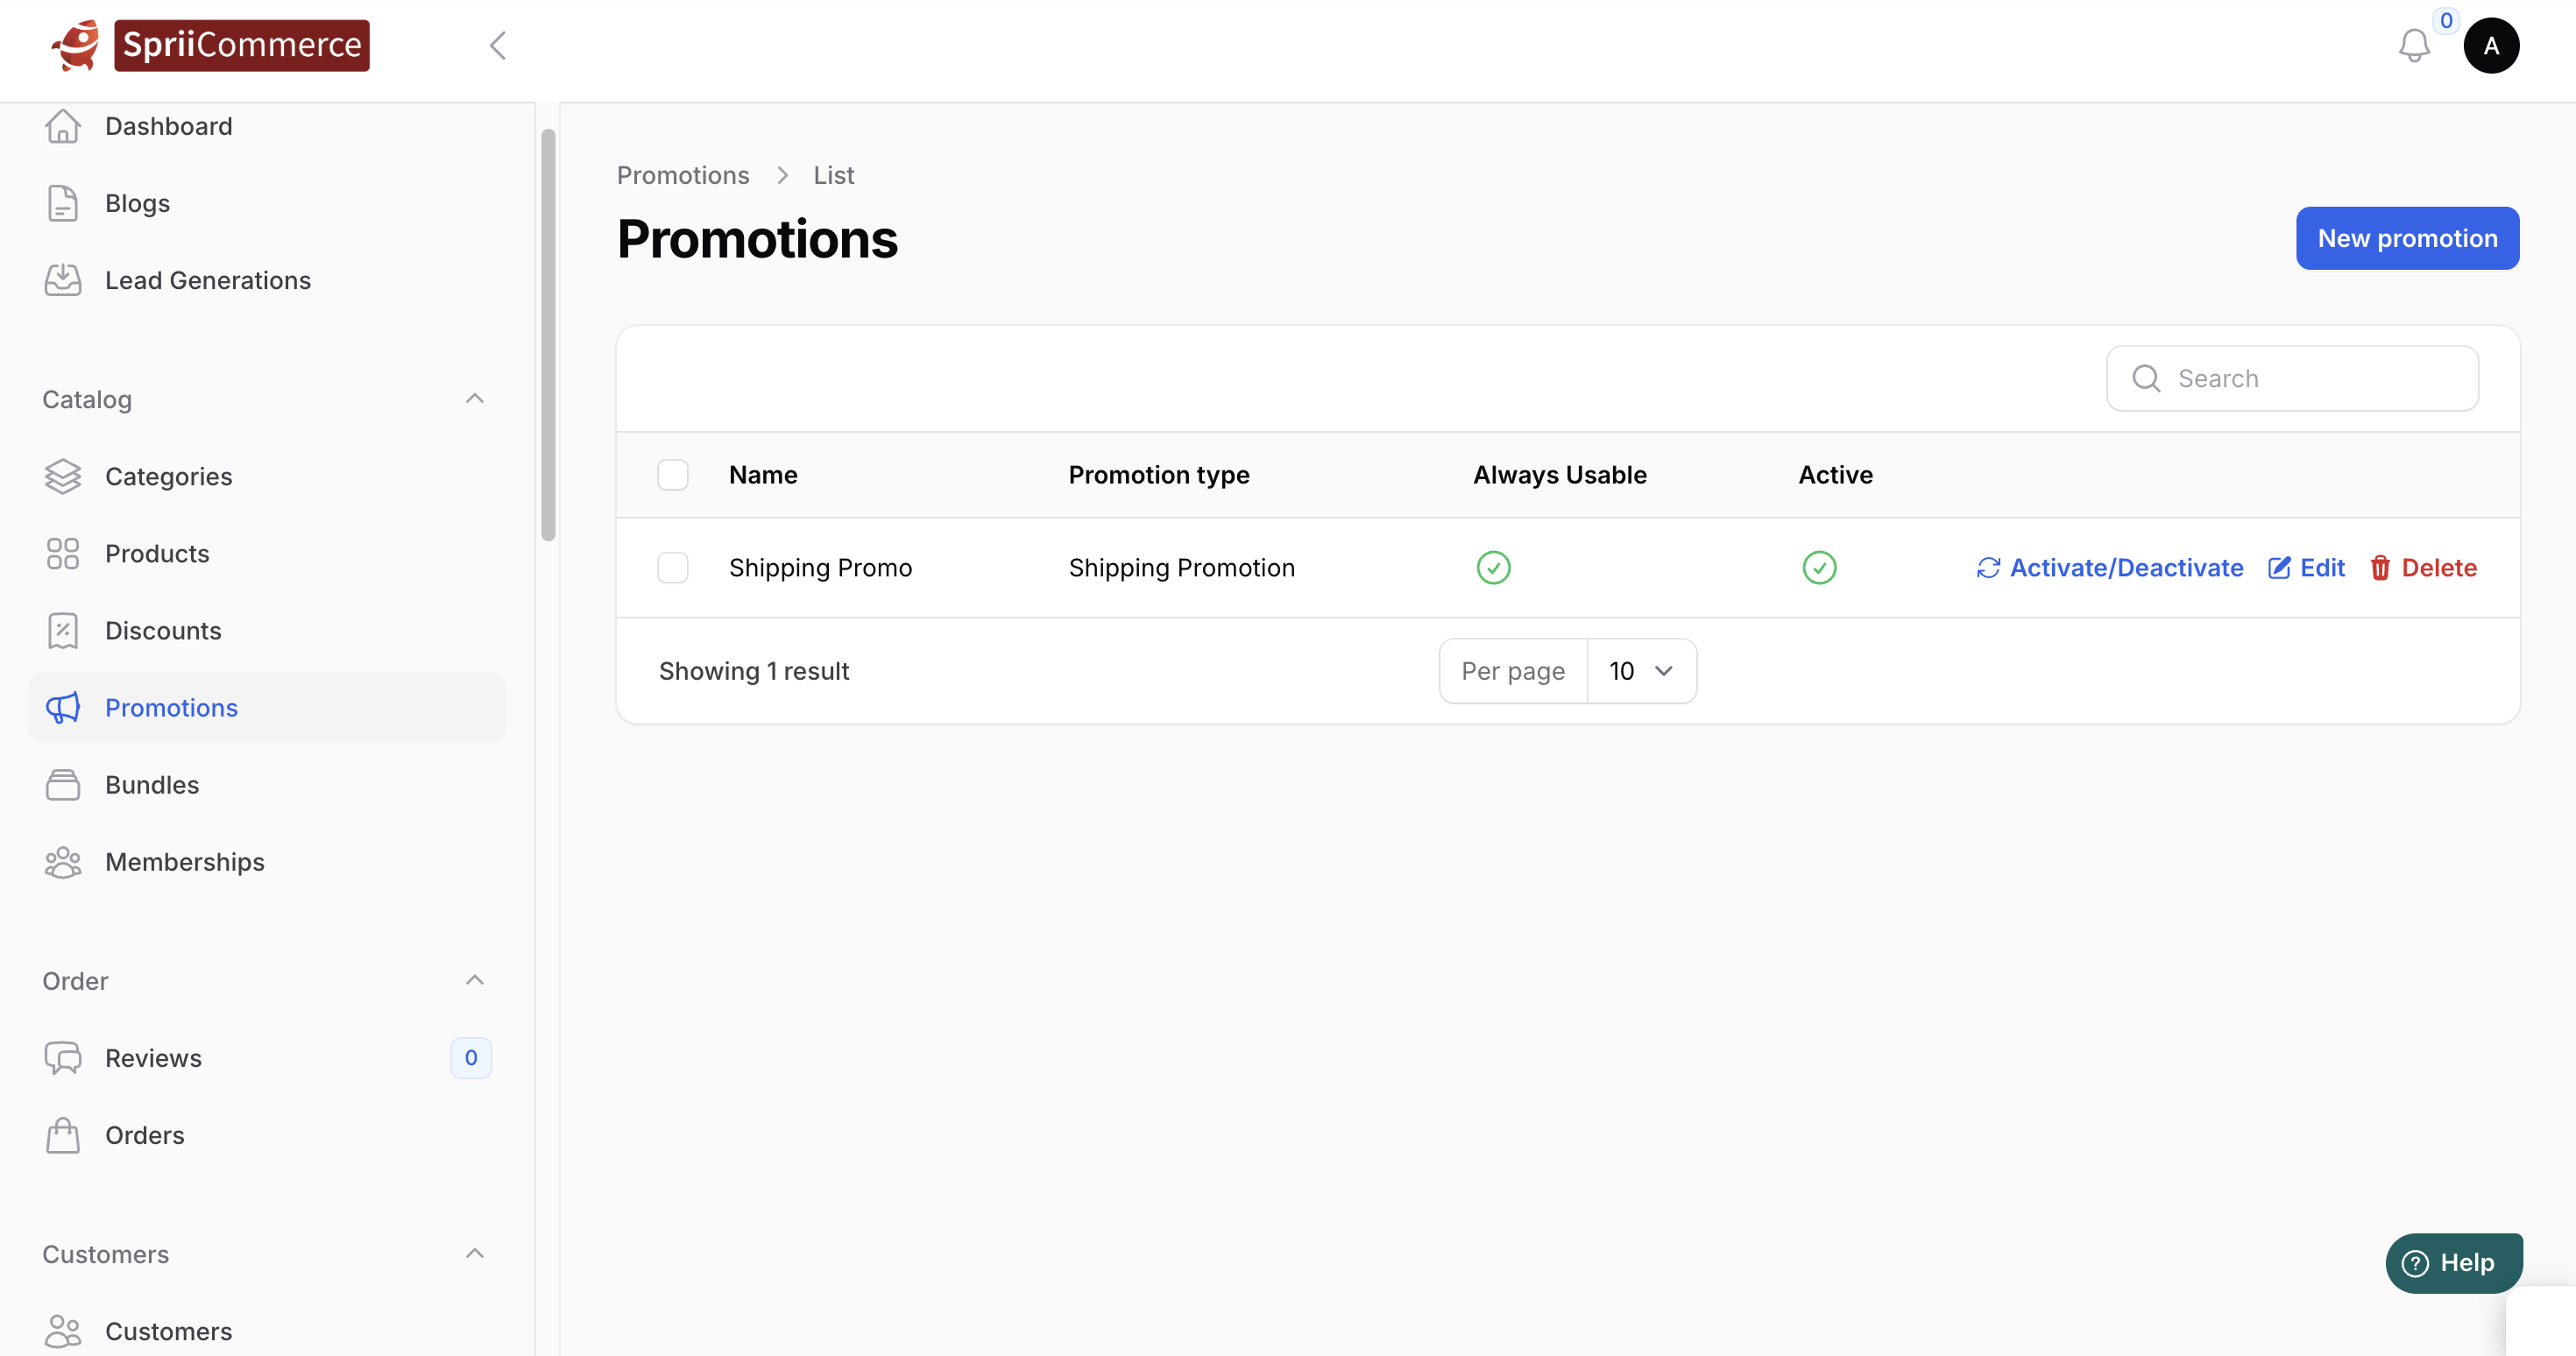Toggle Activate/Deactivate for Shipping Promo
Viewport: 2576px width, 1356px height.
click(2109, 567)
